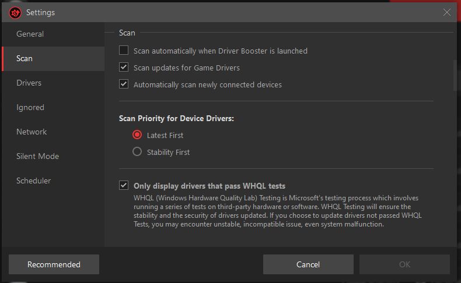The width and height of the screenshot is (461, 283).
Task: Click the Recommended button
Action: coord(54,264)
